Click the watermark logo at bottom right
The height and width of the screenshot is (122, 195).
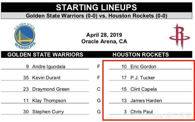click(x=173, y=115)
